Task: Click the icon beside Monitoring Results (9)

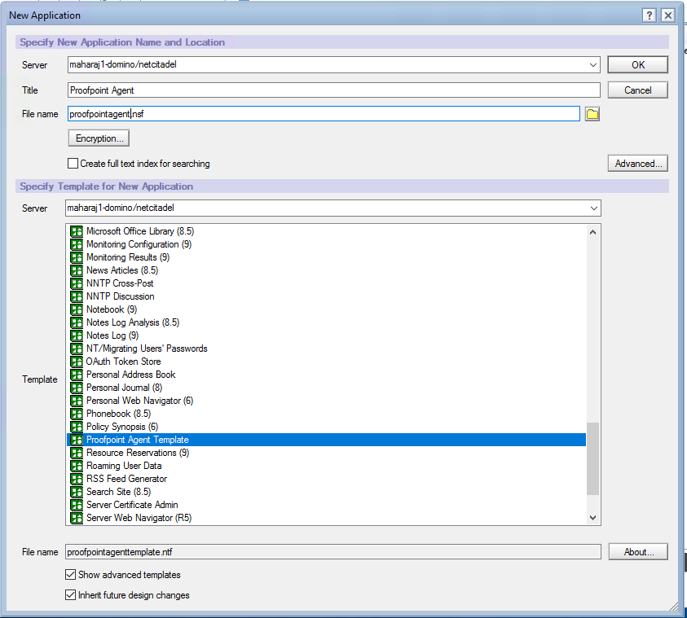Action: click(77, 257)
